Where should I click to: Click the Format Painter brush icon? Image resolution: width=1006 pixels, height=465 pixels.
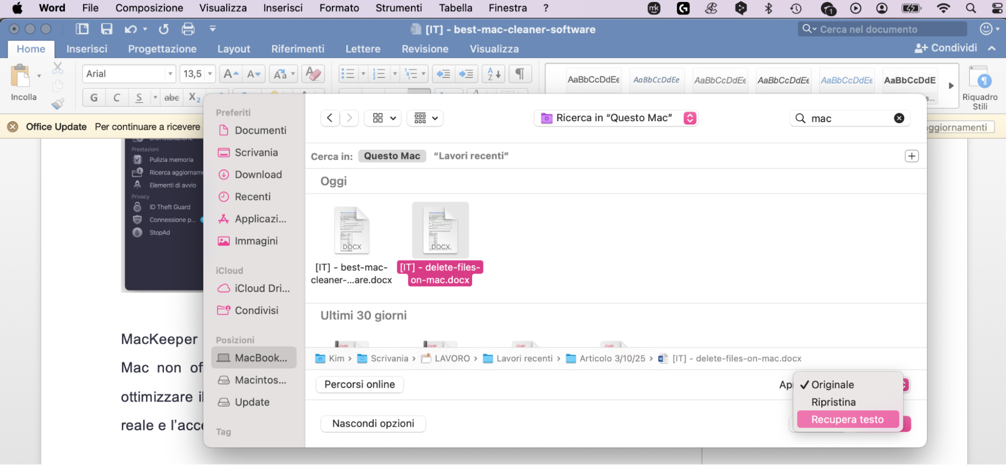click(58, 104)
